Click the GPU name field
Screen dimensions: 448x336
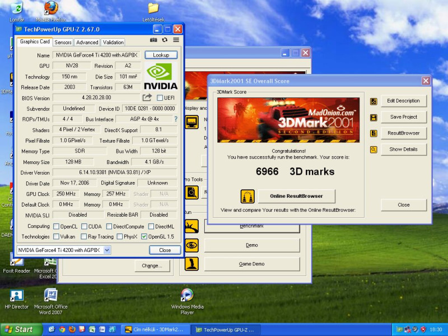[x=96, y=55]
